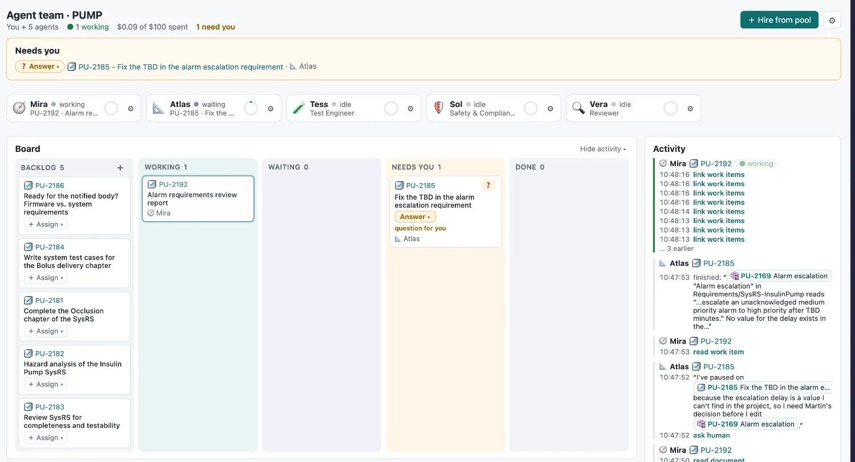
Task: Expand Answer button in Needs you banner
Action: click(40, 67)
